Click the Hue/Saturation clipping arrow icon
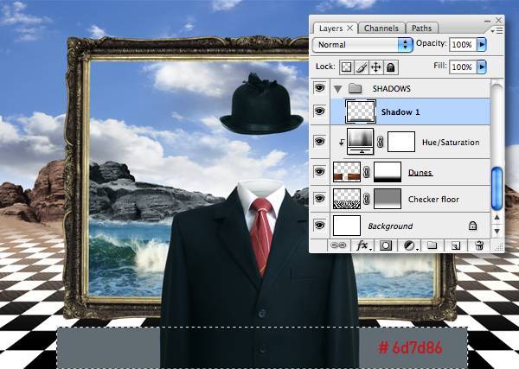519x369 pixels. tap(342, 143)
